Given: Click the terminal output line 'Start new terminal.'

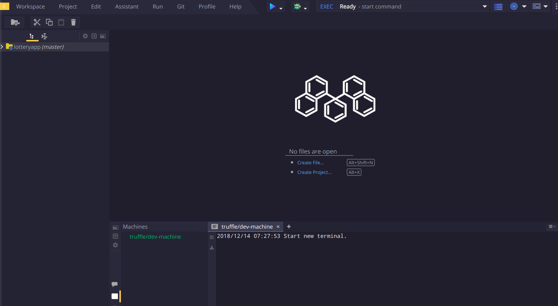Looking at the screenshot, I should coord(282,236).
